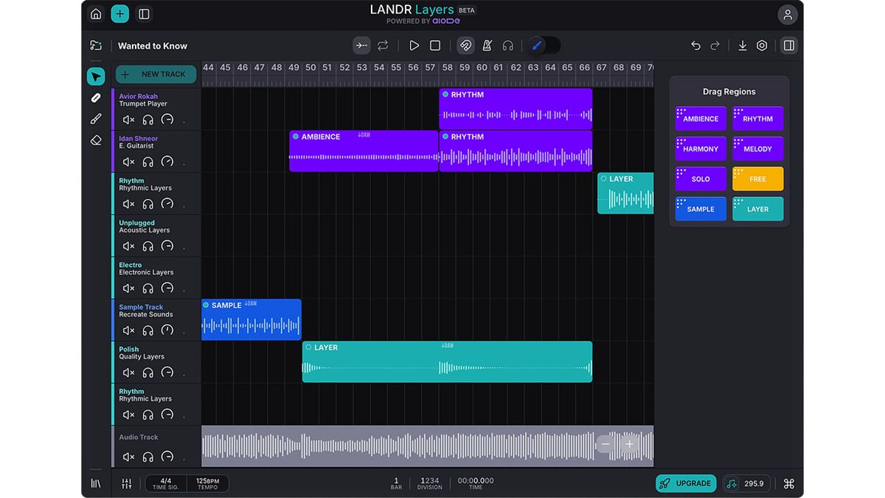Select the brush tool in the left toolbar

[x=95, y=118]
